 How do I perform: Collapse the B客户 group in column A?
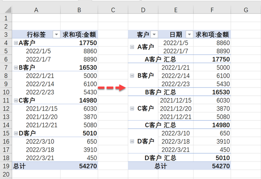16,68
